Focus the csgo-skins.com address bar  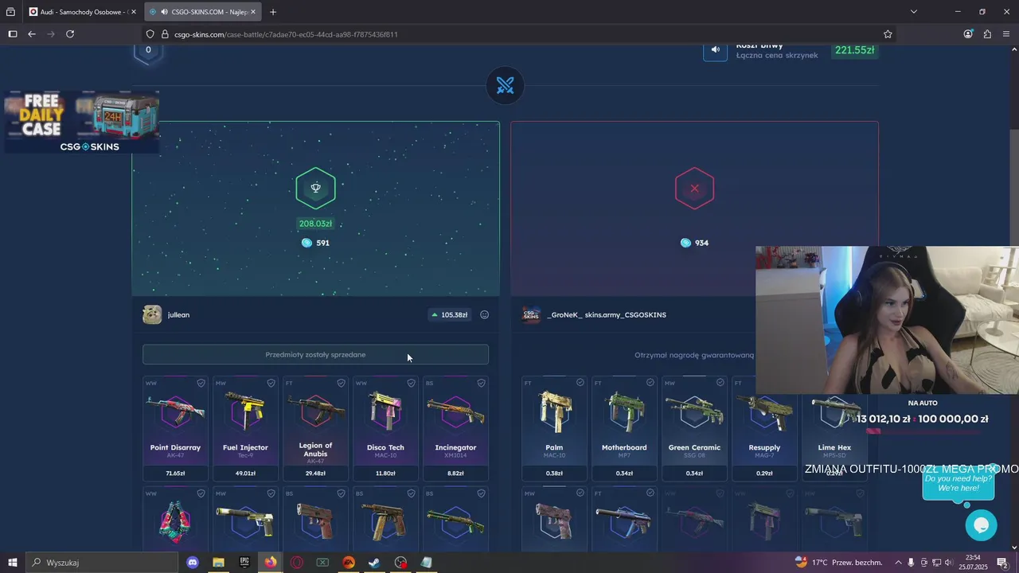[x=509, y=34]
